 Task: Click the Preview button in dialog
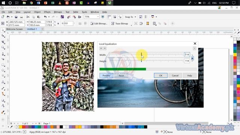pyautogui.click(x=106, y=75)
